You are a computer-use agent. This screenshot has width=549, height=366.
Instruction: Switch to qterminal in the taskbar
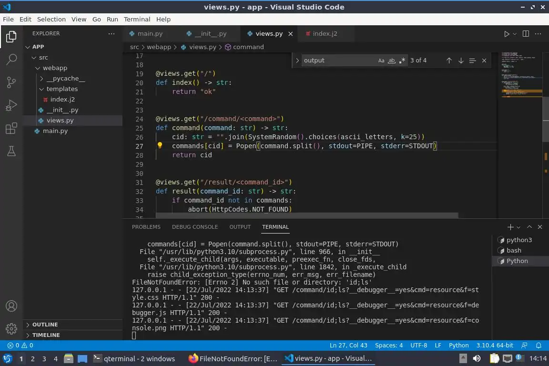(134, 359)
